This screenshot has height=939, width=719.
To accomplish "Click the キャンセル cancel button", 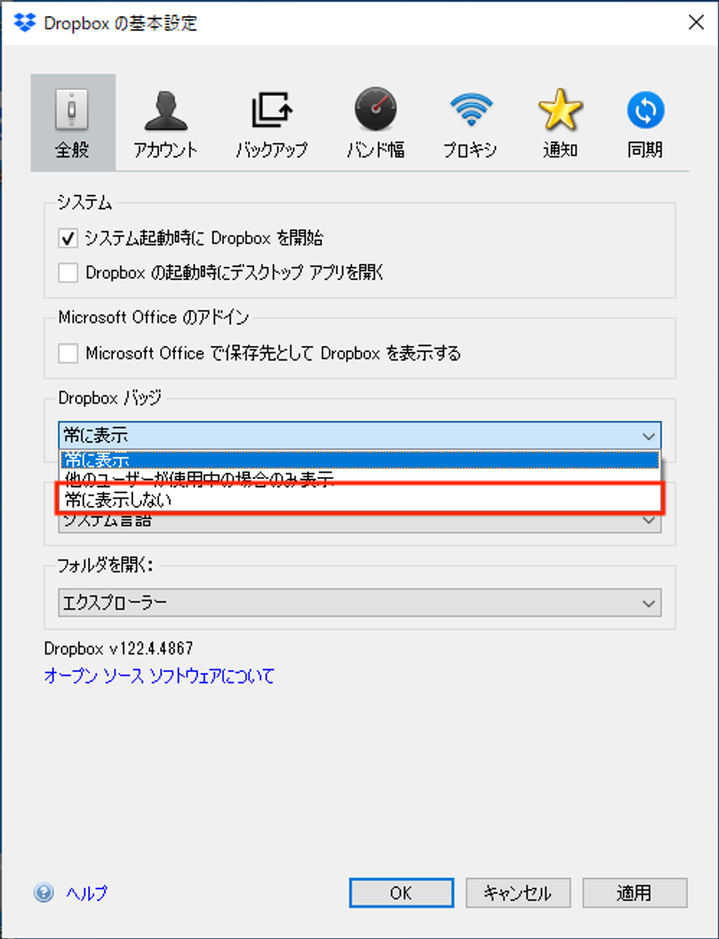I will 519,893.
